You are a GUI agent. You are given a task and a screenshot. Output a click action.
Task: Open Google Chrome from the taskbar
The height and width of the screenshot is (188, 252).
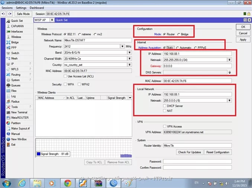68,183
